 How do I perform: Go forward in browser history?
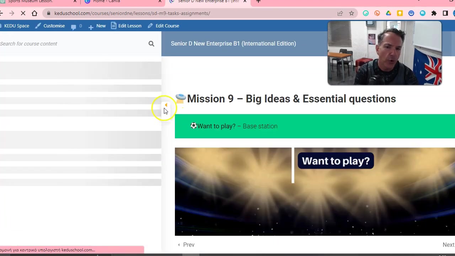coord(11,13)
